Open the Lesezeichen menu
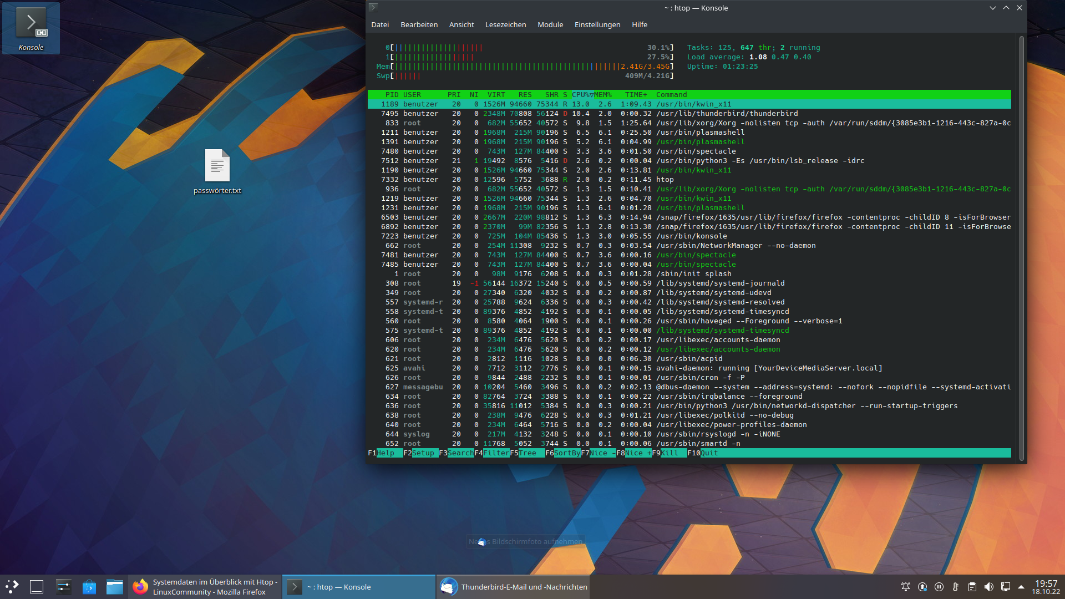The image size is (1065, 599). click(505, 24)
